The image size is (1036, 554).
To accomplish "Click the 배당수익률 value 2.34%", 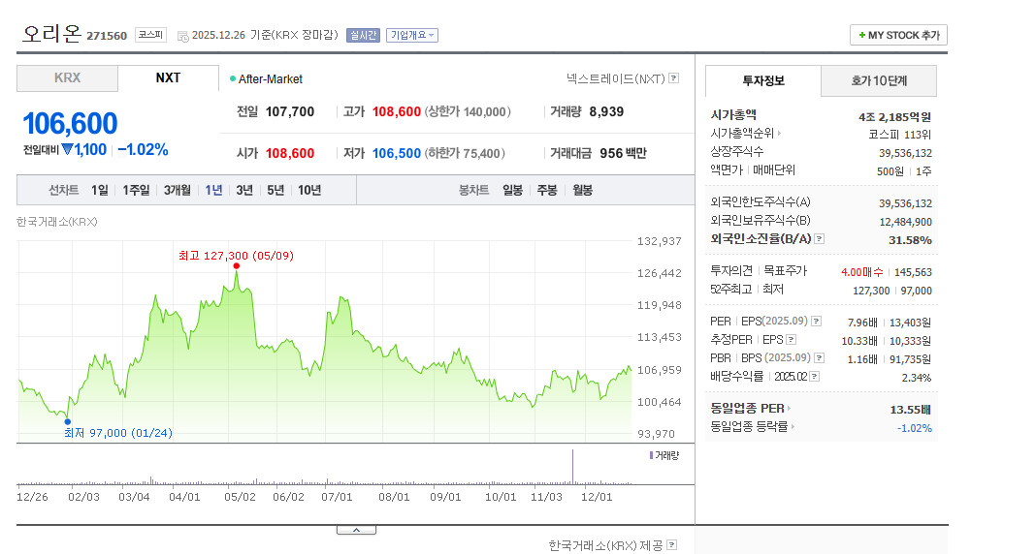I will click(917, 378).
